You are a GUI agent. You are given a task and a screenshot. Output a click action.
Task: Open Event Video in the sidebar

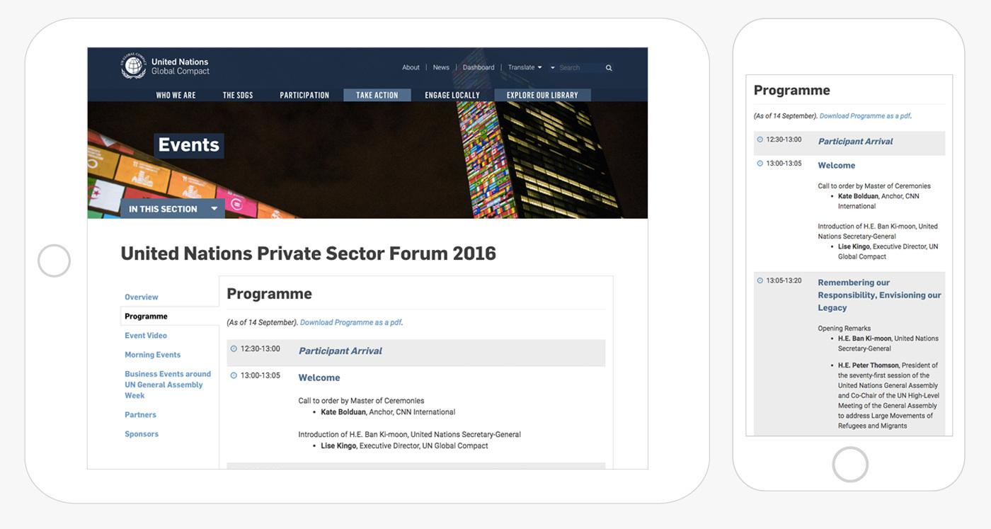146,336
